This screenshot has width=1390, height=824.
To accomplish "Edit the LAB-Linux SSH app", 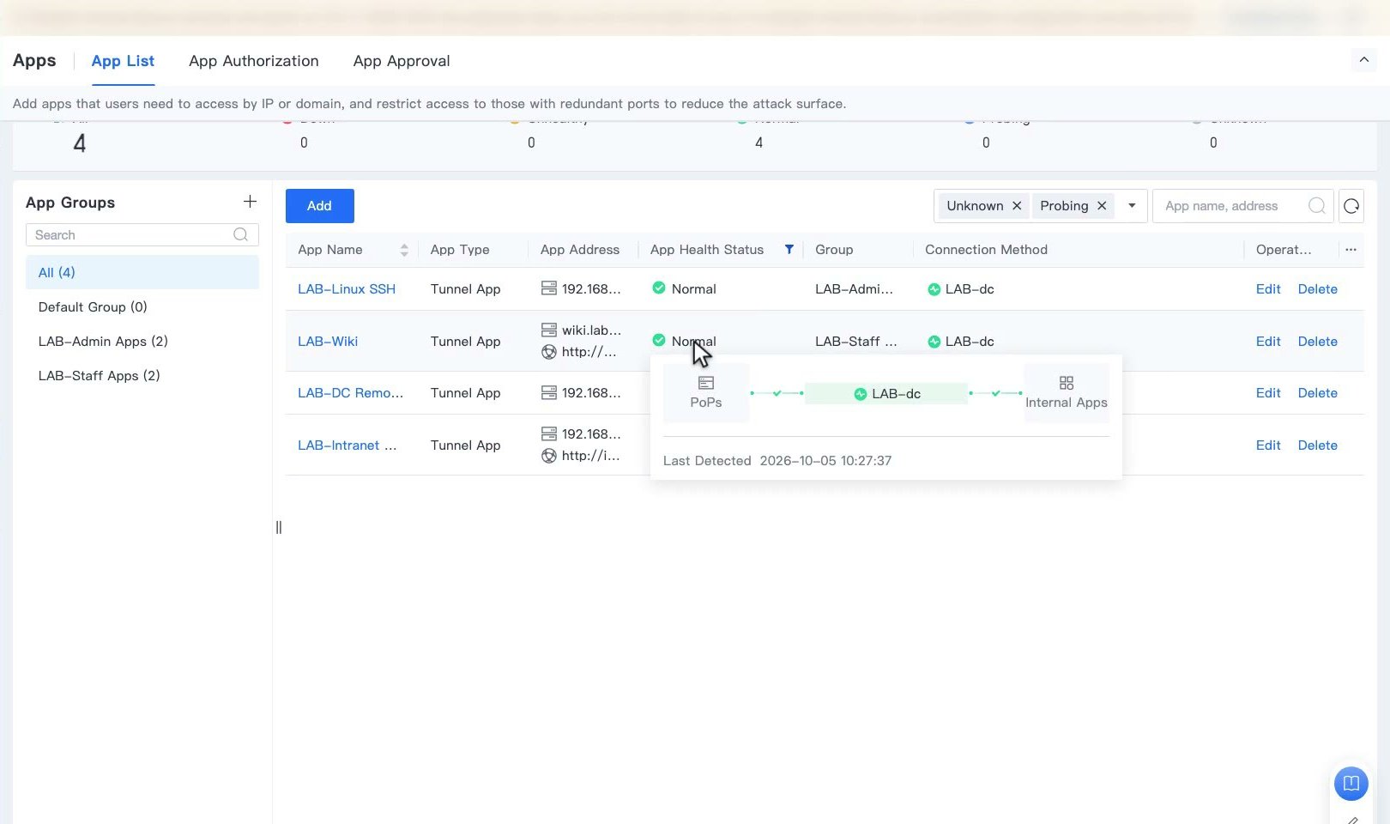I will click(x=1268, y=289).
